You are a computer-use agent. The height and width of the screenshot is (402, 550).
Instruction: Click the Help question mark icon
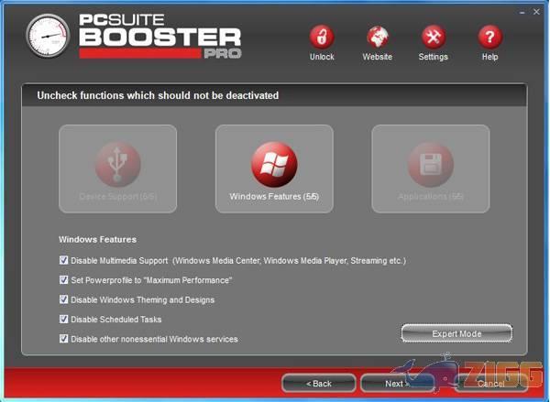pos(489,38)
